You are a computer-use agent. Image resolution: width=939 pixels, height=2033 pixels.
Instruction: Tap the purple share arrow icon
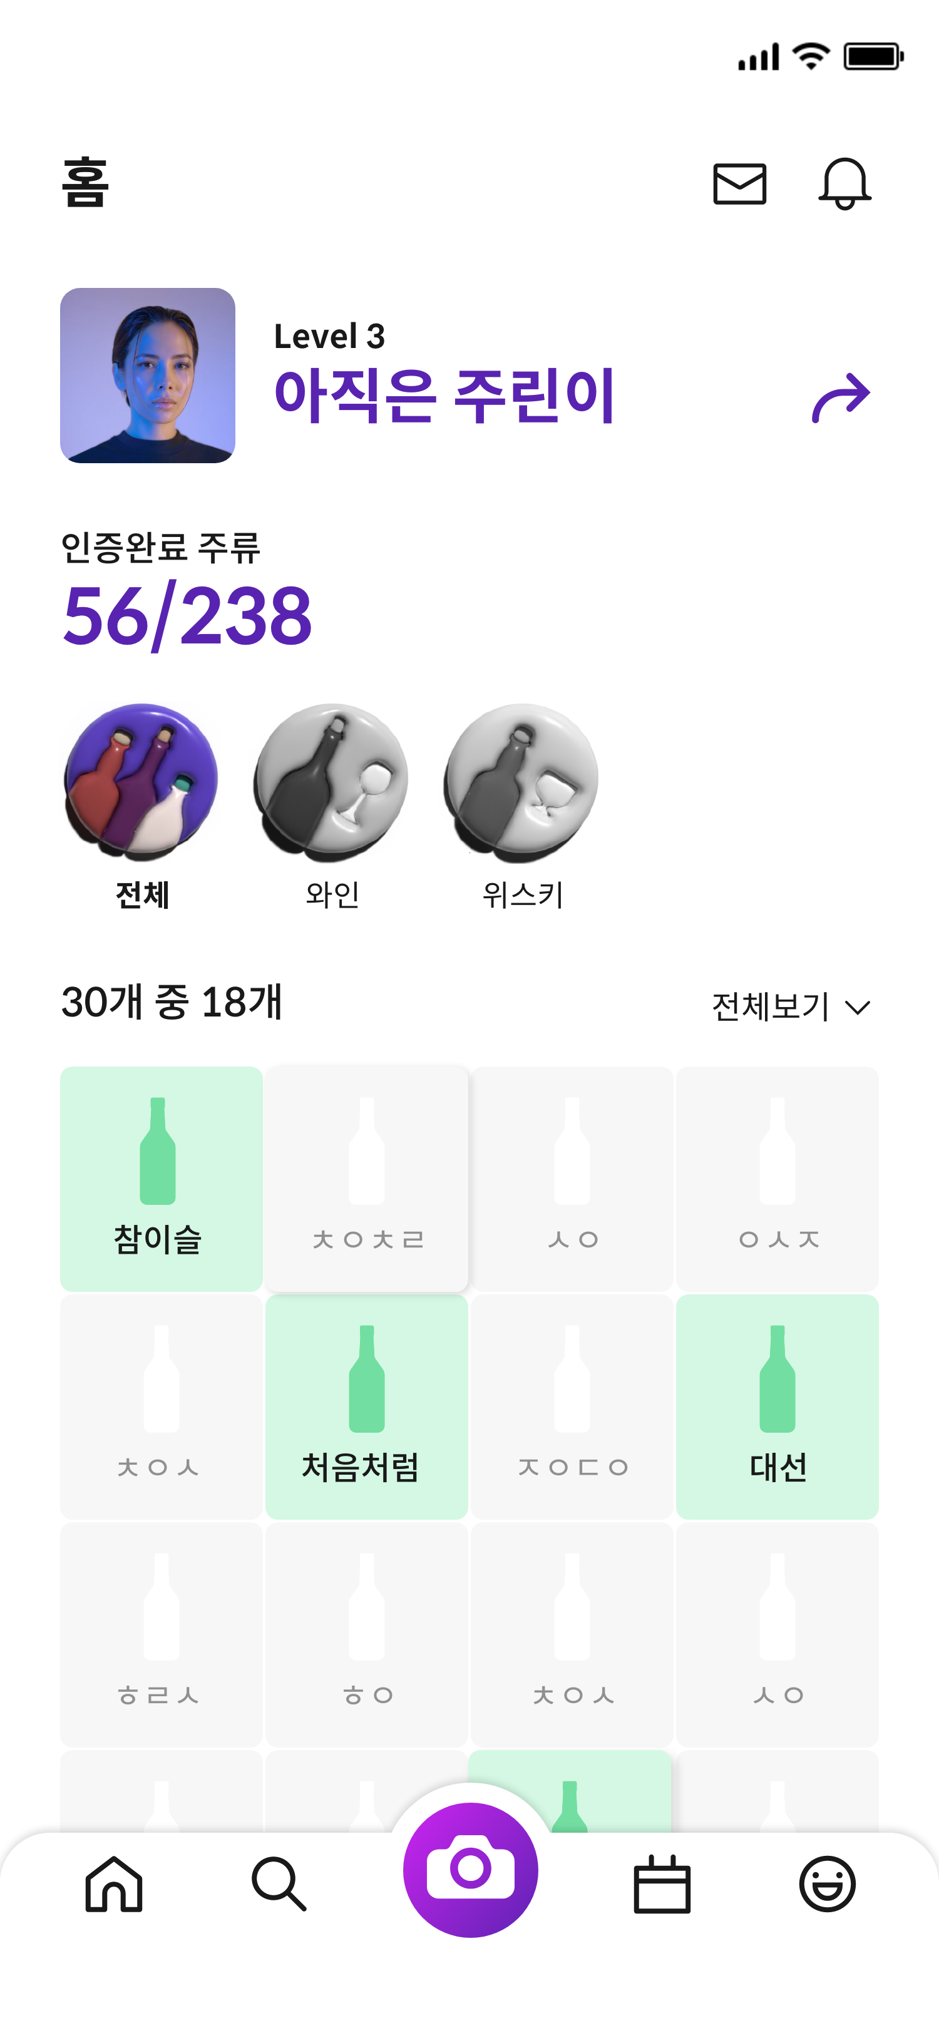(x=840, y=397)
